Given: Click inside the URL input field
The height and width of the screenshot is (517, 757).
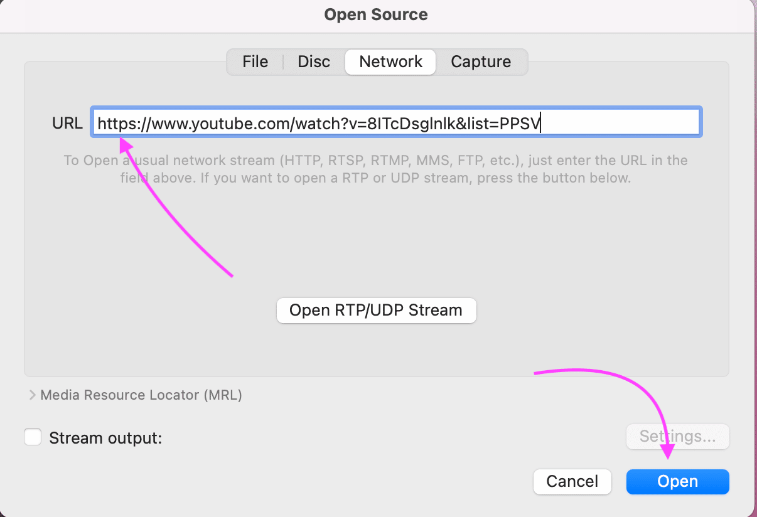Looking at the screenshot, I should tap(395, 124).
